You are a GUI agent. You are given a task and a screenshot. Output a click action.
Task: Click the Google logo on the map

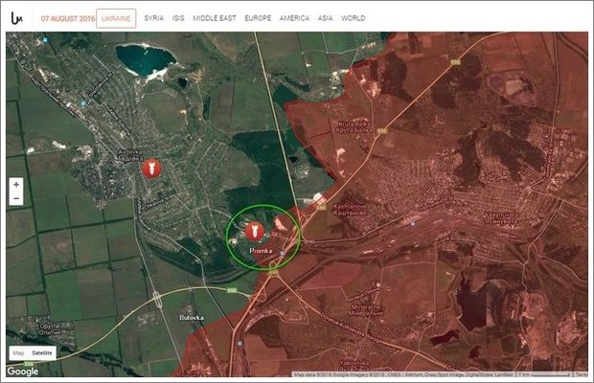23,372
